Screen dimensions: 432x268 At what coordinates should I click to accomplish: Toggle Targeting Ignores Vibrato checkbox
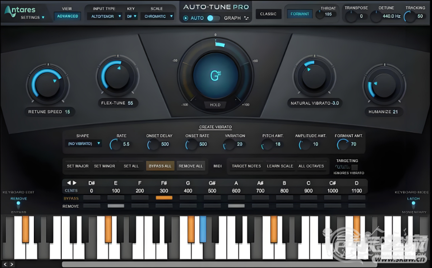pyautogui.click(x=355, y=167)
